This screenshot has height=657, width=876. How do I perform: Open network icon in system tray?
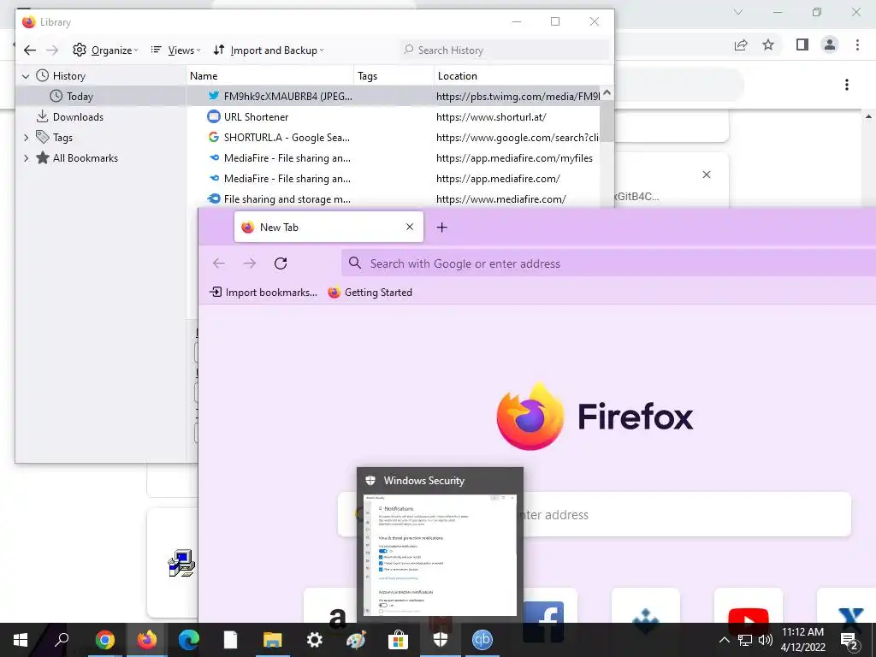(745, 640)
